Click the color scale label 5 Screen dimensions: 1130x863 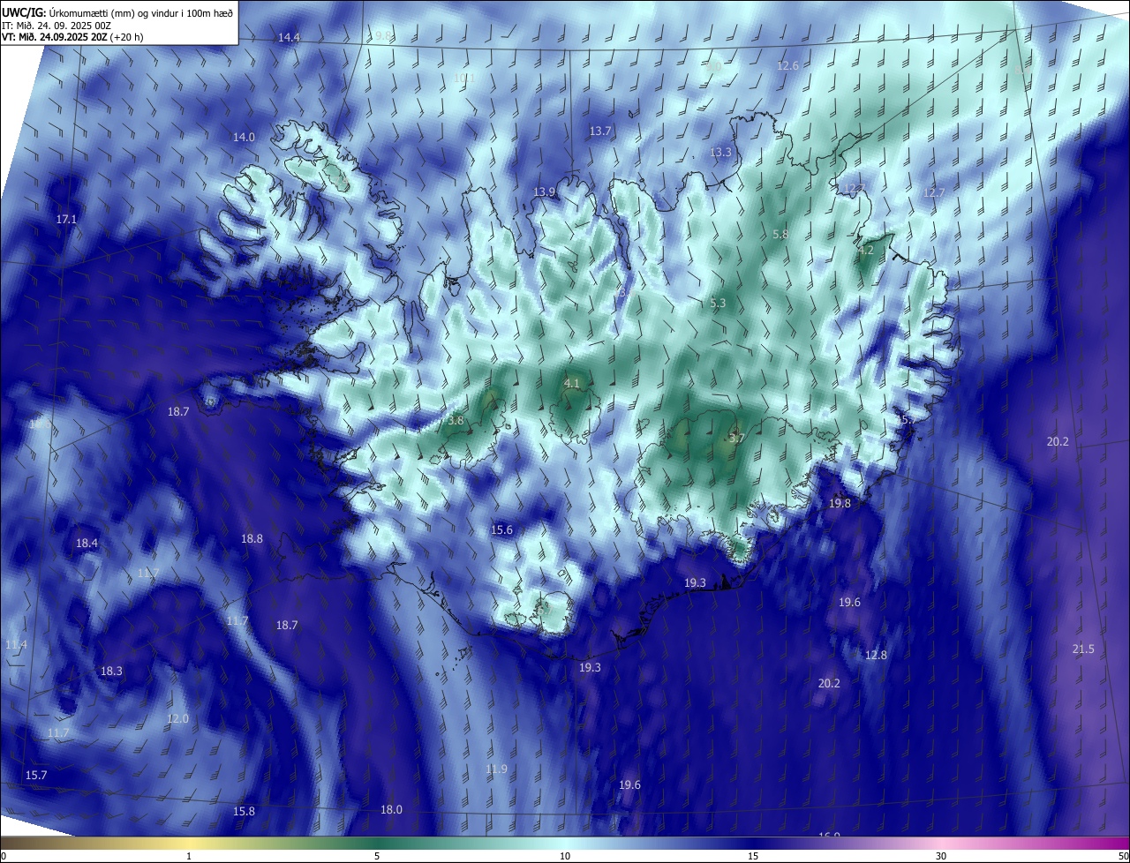tap(377, 856)
